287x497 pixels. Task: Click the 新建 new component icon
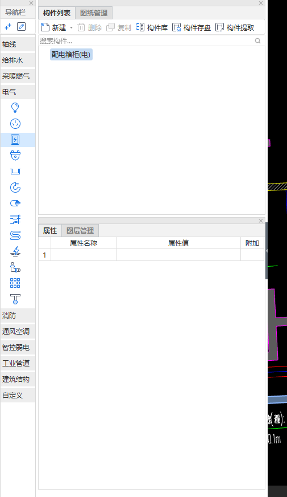[x=45, y=27]
